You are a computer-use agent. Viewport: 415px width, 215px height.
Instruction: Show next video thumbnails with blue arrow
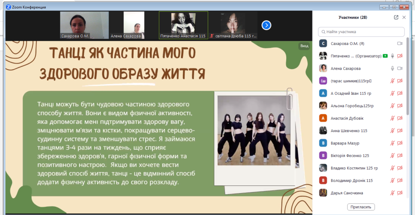[266, 25]
